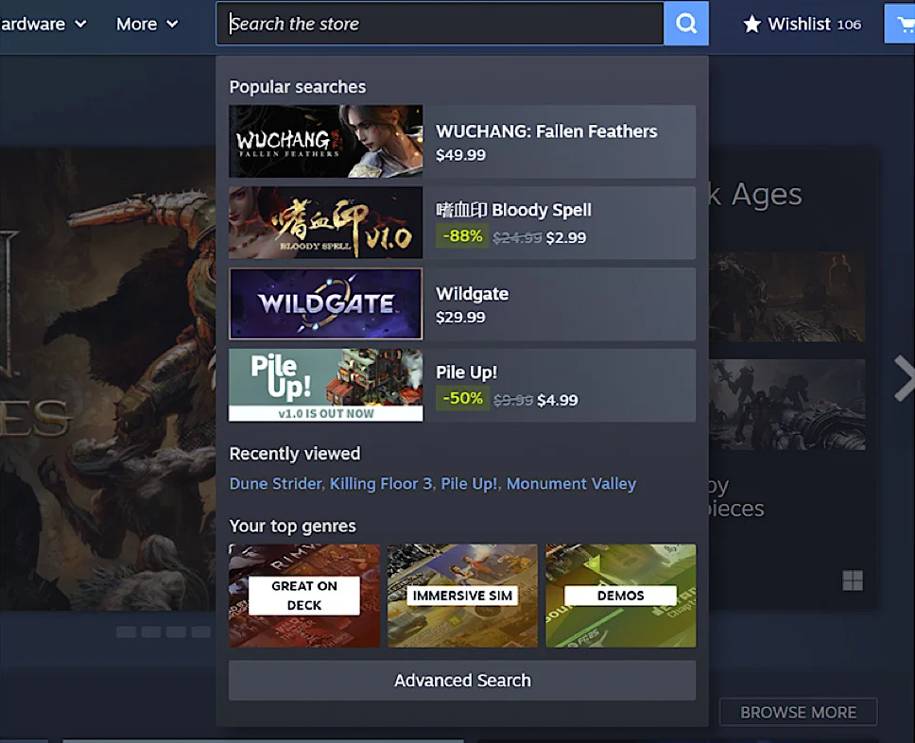Open the shopping cart icon

(906, 23)
